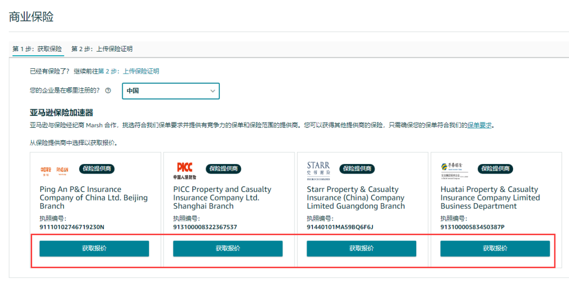This screenshot has width=569, height=283.
Task: Get quote from Ping An Beijing Branch
Action: [94, 249]
